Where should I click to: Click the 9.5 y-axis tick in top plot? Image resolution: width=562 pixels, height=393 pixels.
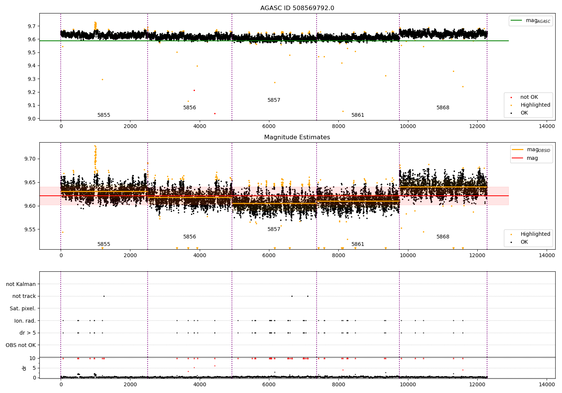click(31, 53)
